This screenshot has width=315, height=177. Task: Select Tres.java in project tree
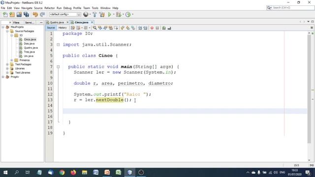point(30,52)
